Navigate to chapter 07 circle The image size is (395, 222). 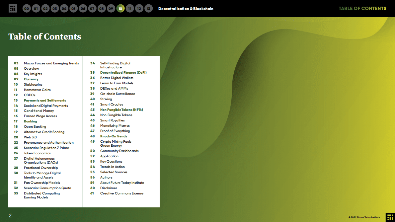click(x=92, y=9)
